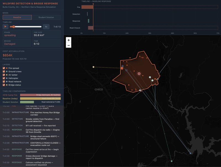Click the 5x playback speed control
Screen dimensions: 221x167
click(x=46, y=27)
